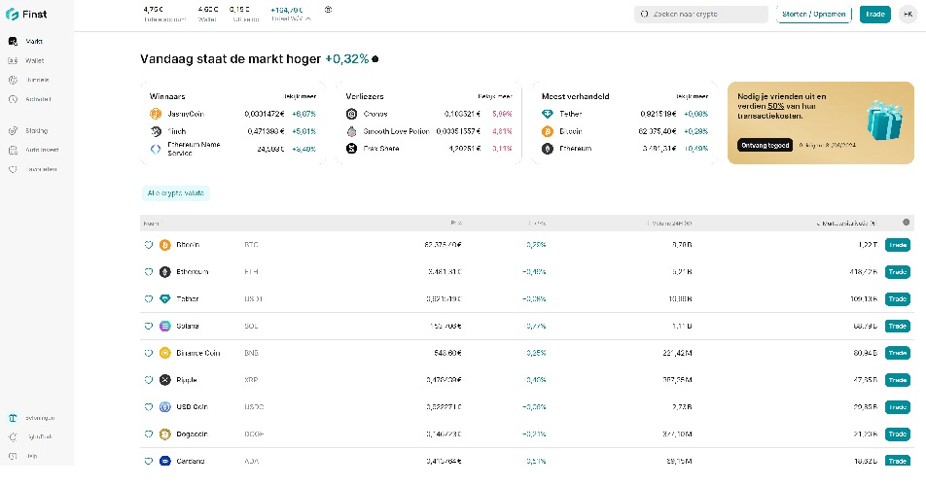Click the Solana coin icon in the table
This screenshot has width=926, height=486.
tap(165, 326)
